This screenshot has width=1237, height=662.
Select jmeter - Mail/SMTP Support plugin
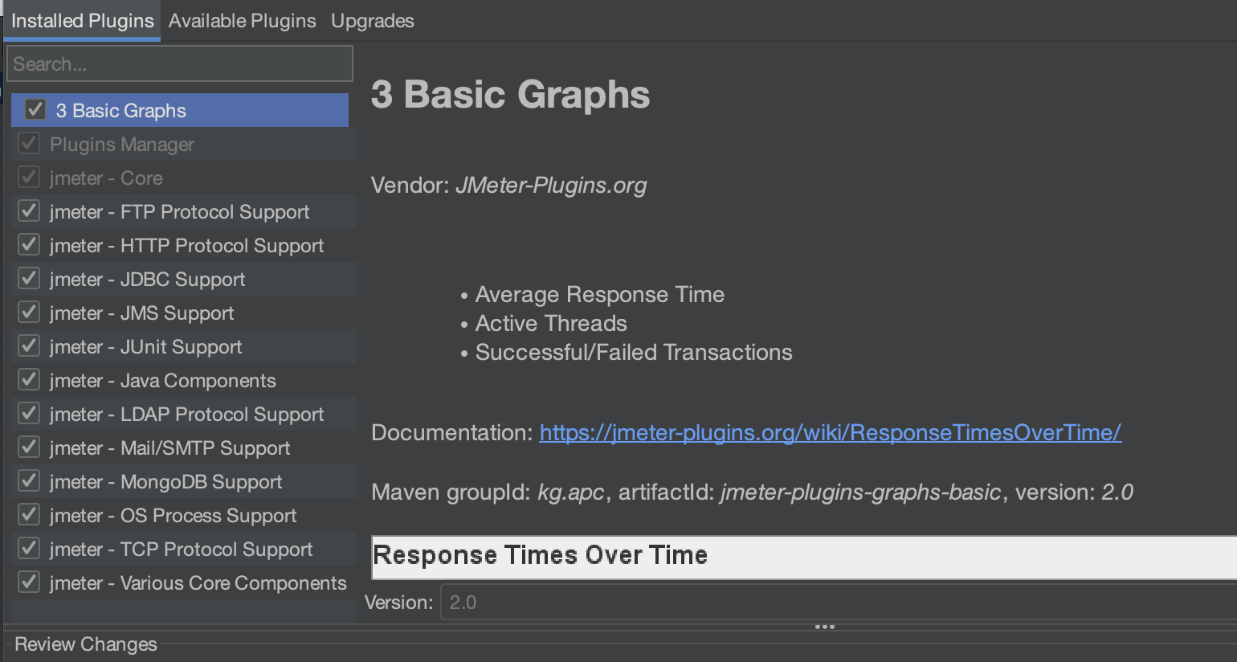click(x=169, y=448)
